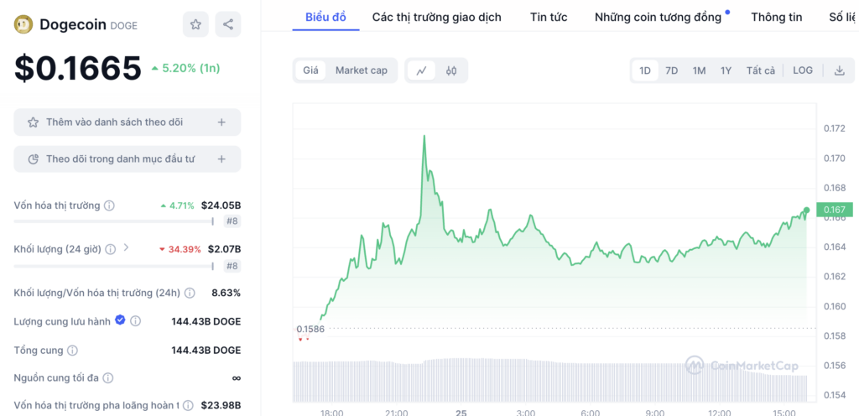Switch chart to Giá

coord(310,70)
